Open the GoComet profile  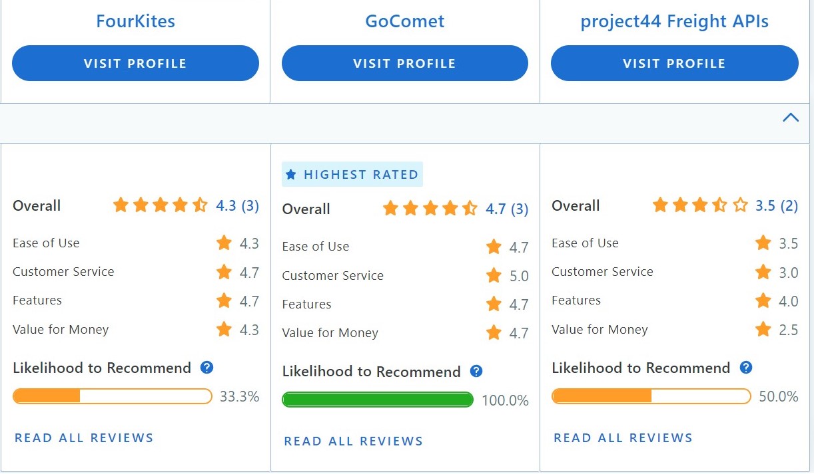(404, 63)
